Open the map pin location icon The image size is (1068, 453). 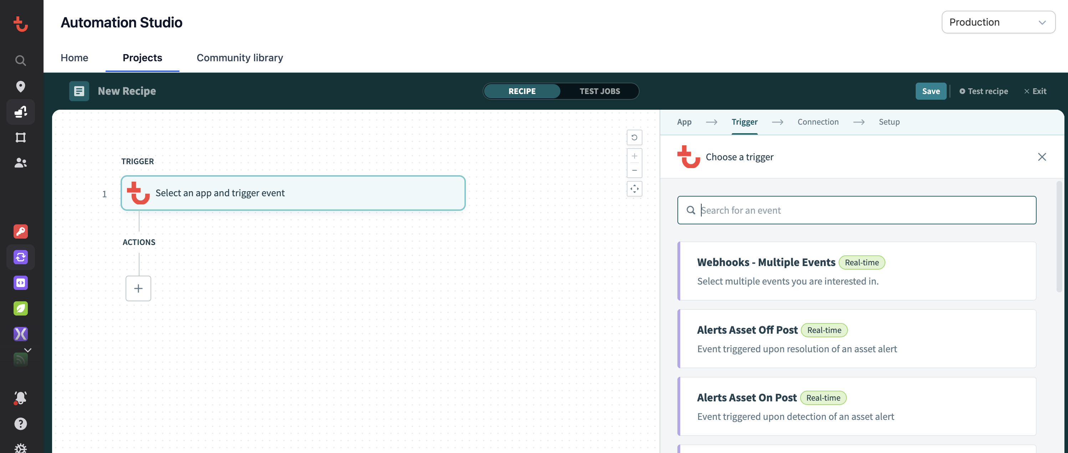click(x=20, y=86)
